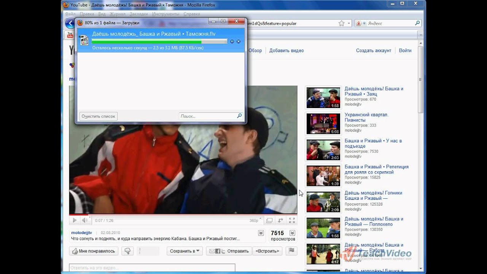Image resolution: width=487 pixels, height=274 pixels.
Task: Mute the video volume icon
Action: pyautogui.click(x=85, y=220)
